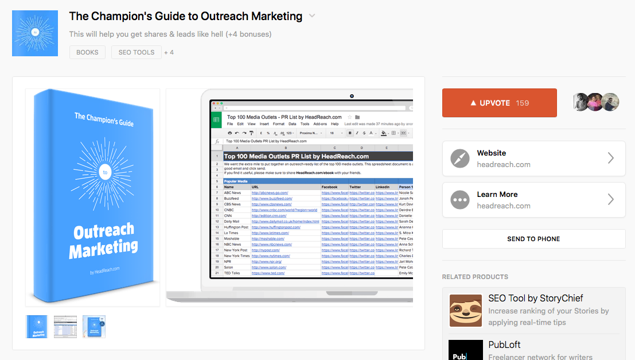The height and width of the screenshot is (360, 635).
Task: Upvote this product
Action: tap(499, 103)
